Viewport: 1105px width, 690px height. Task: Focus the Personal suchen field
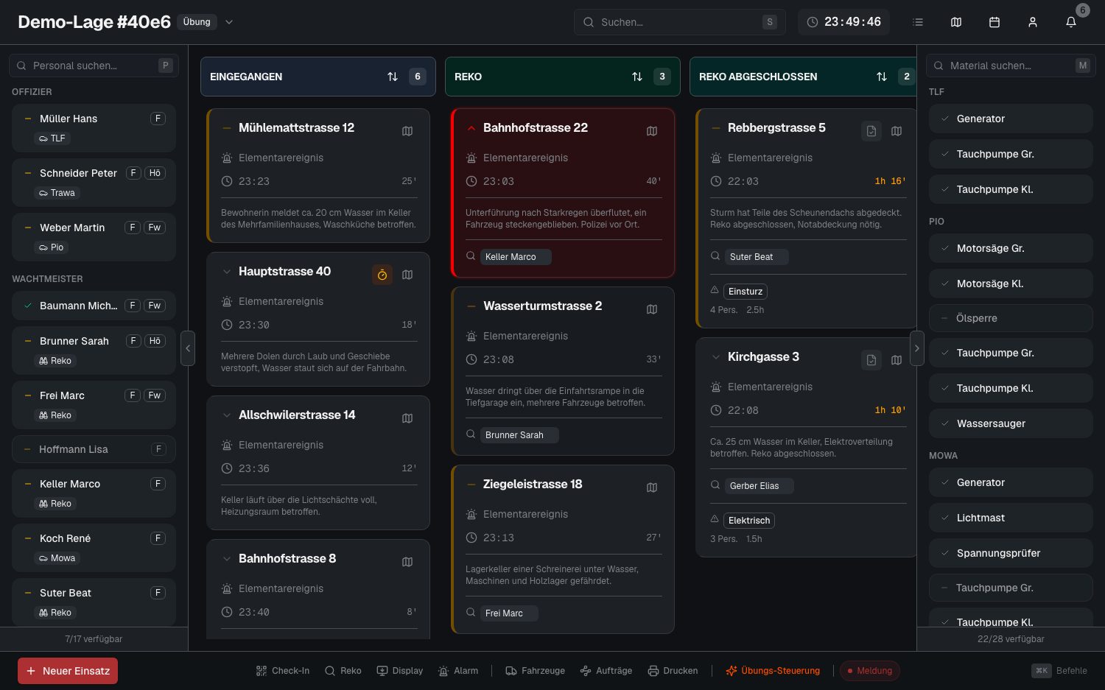(94, 66)
